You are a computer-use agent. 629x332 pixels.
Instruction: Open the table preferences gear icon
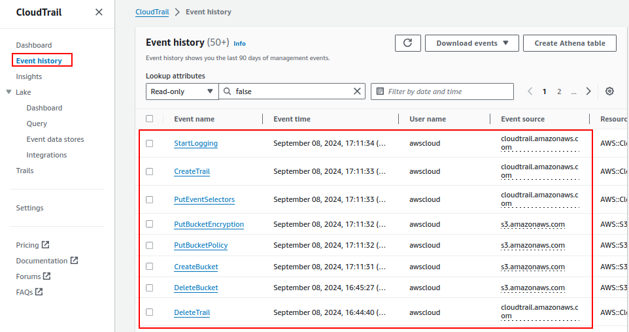point(609,91)
